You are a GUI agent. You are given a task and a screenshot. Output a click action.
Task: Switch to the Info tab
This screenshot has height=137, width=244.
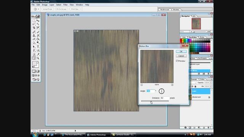coord(194,16)
